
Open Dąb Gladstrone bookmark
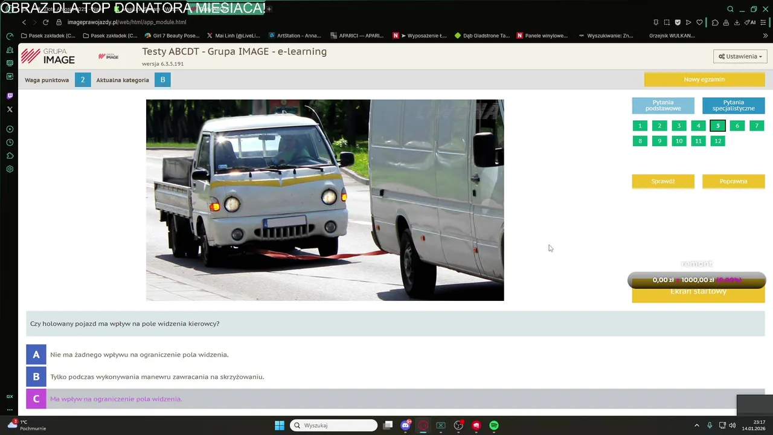tap(482, 36)
